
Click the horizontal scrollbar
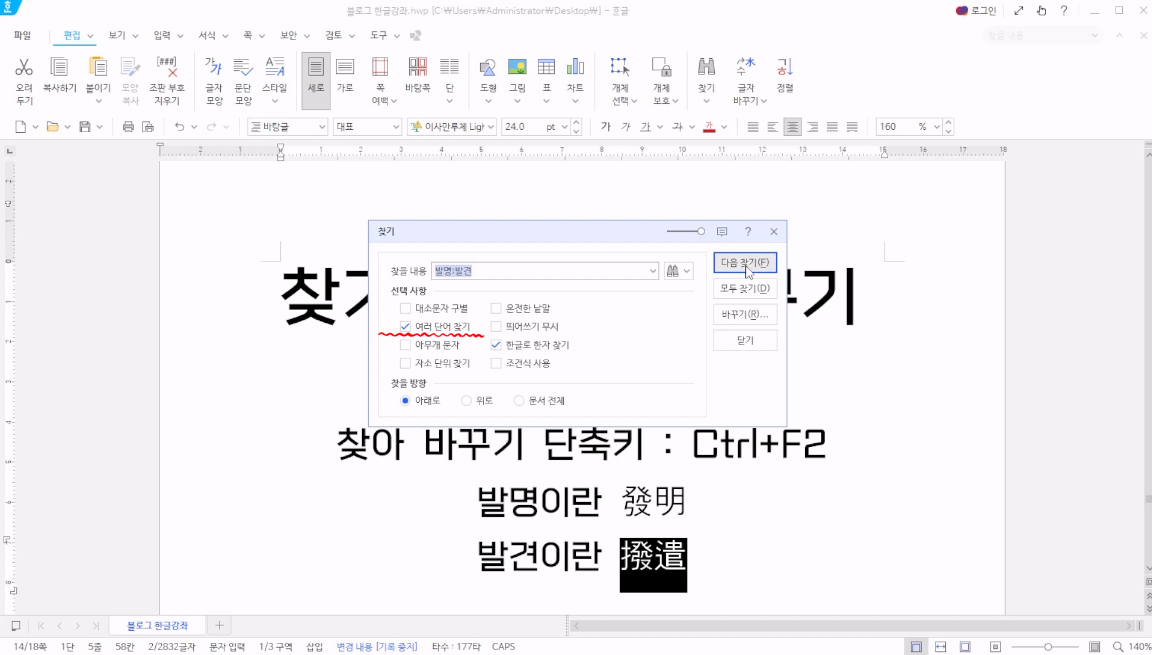click(854, 625)
